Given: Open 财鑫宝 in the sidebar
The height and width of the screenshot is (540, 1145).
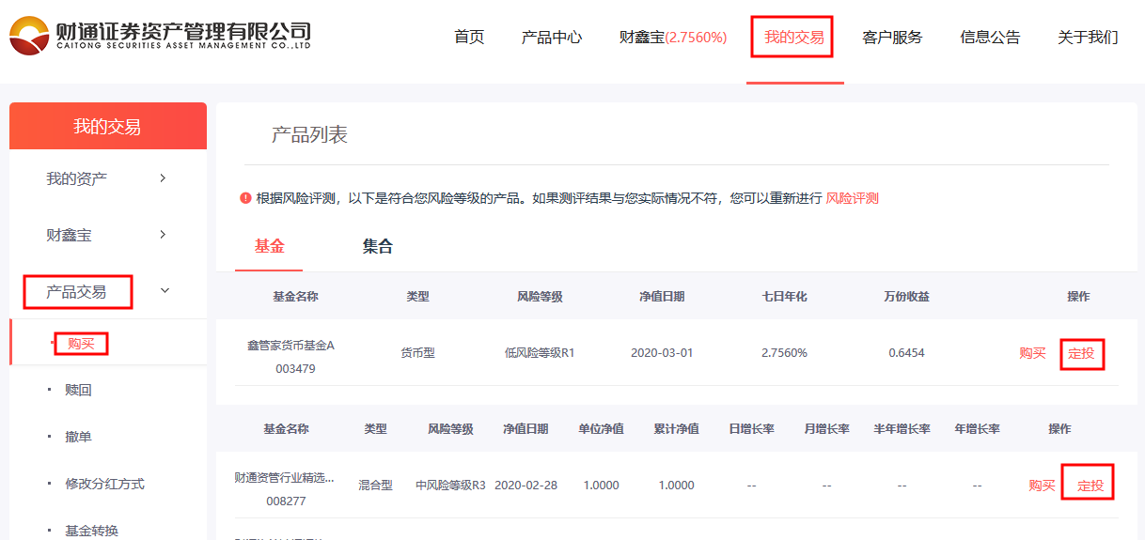Looking at the screenshot, I should pos(70,236).
